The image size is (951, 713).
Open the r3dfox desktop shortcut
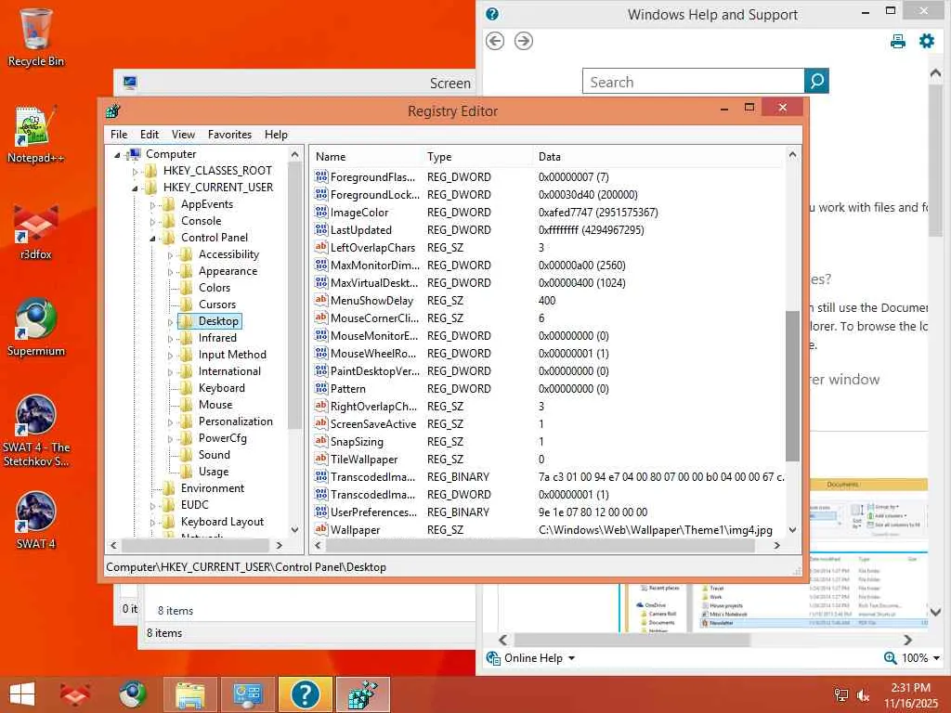coord(36,231)
